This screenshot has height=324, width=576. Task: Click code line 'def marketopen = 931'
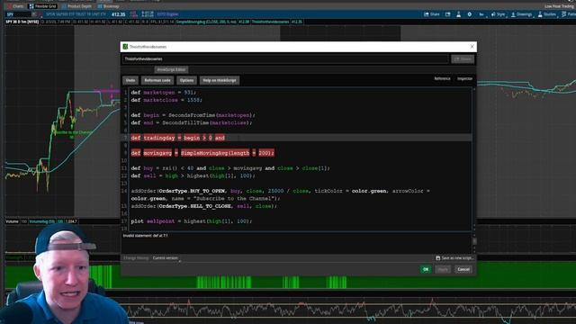coord(164,92)
